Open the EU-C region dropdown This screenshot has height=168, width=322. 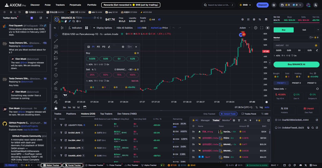274,165
